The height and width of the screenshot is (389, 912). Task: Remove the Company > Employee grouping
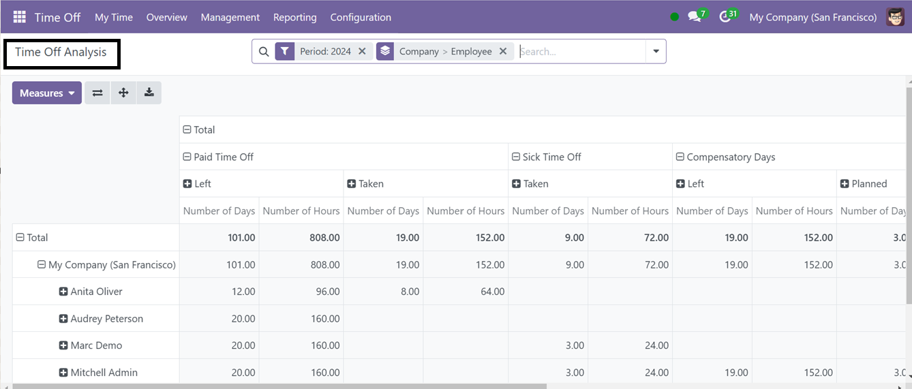pos(503,51)
